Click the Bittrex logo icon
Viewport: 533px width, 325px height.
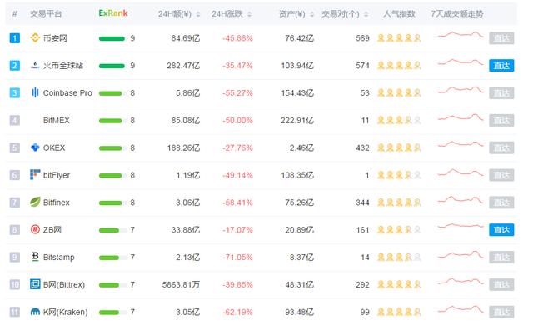pos(35,284)
